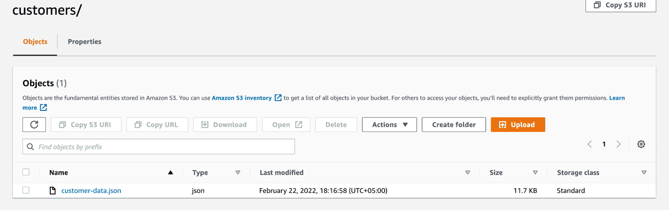Switch to the Properties tab
669x210 pixels.
click(84, 42)
